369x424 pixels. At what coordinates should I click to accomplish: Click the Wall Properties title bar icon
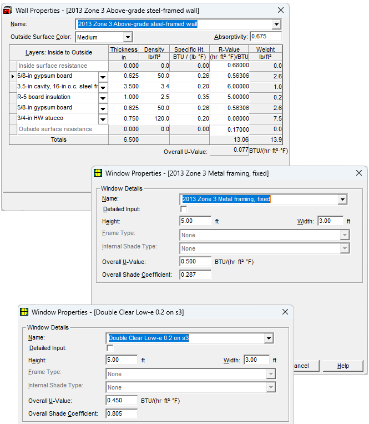(x=8, y=11)
